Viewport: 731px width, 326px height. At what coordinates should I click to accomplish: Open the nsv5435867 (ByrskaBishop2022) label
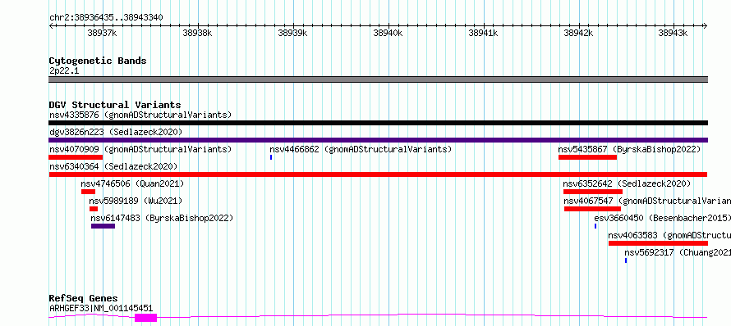tap(629, 149)
